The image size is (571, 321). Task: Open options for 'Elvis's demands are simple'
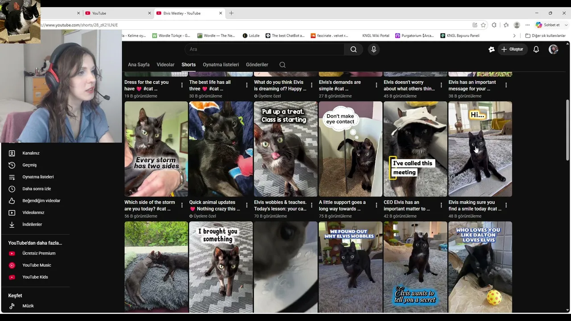(376, 85)
